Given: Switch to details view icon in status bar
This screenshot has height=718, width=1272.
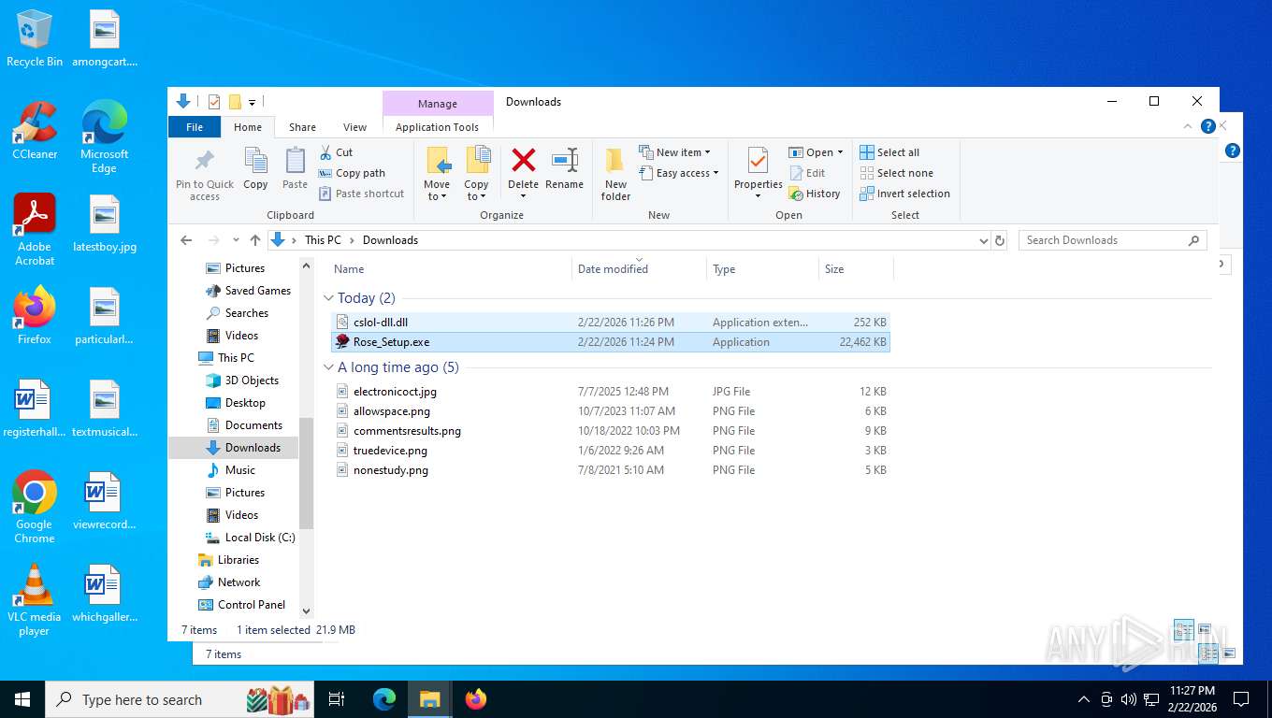Looking at the screenshot, I should tap(1183, 629).
